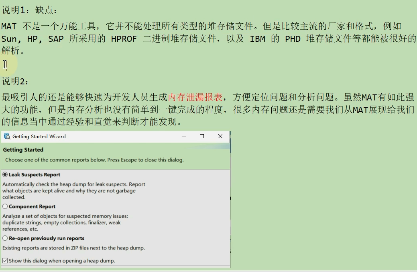Image resolution: width=417 pixels, height=272 pixels.
Task: Click the word HPROF in the paragraph
Action: (x=124, y=39)
